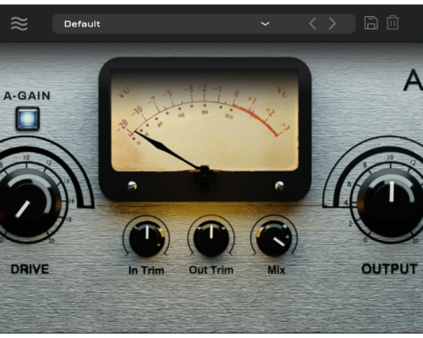423x338 pixels.
Task: Click the wave logo menu icon
Action: click(19, 24)
